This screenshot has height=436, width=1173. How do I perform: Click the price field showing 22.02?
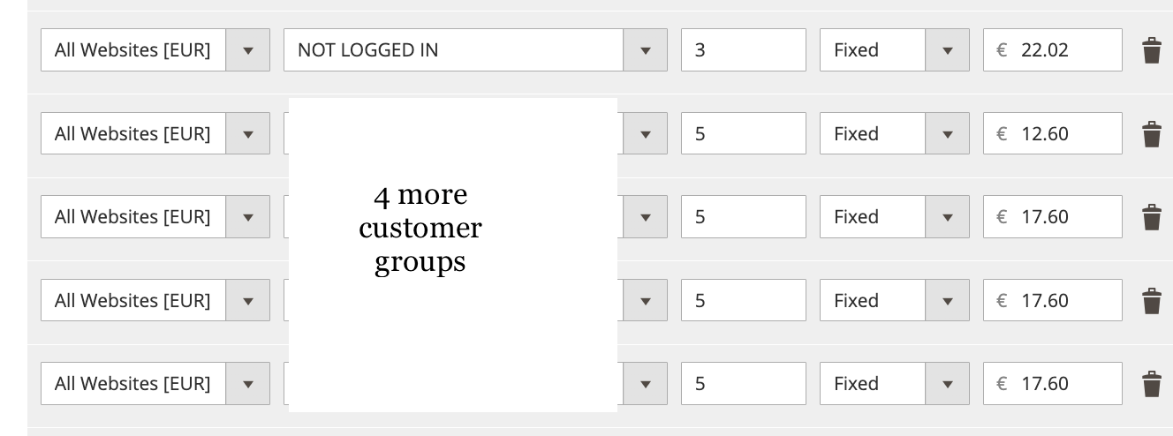[1052, 50]
